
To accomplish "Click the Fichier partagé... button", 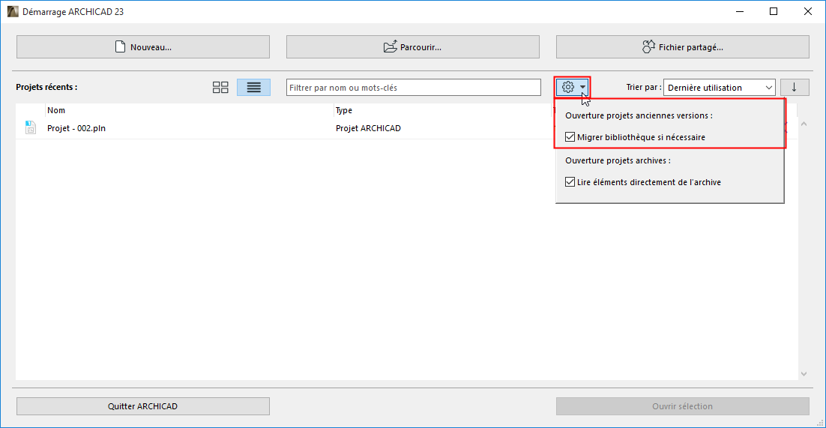I will tap(682, 47).
